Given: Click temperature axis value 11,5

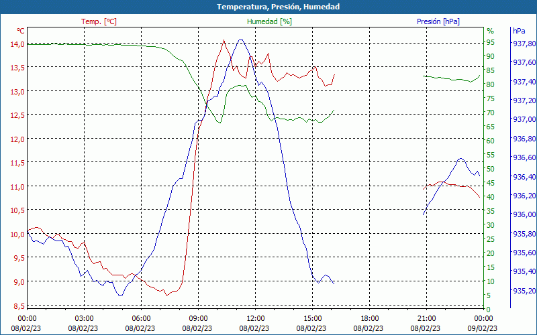Looking at the screenshot, I should (19, 163).
